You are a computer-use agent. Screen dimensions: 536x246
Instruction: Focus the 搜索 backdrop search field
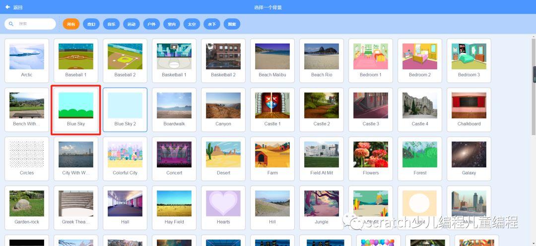pyautogui.click(x=30, y=24)
